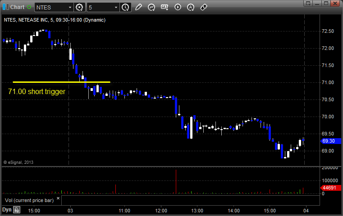
Task: Click the 04 date axis label
Action: (306, 211)
